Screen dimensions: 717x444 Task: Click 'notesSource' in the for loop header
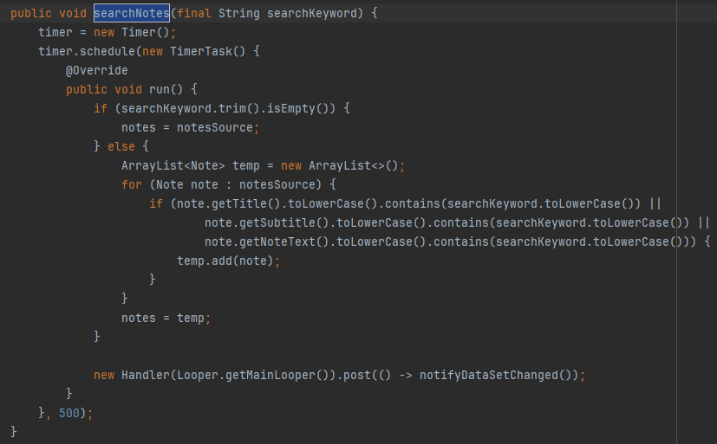click(x=277, y=185)
